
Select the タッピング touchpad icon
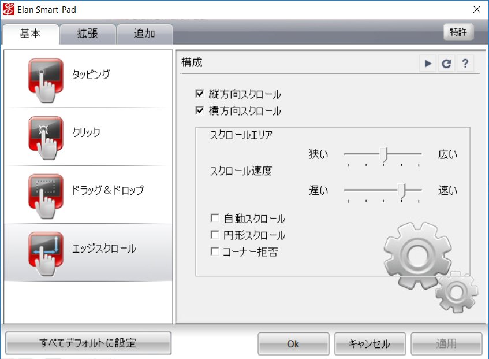point(46,80)
